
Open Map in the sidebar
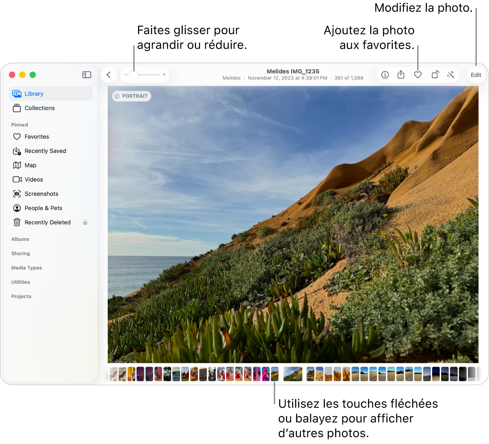coord(30,165)
